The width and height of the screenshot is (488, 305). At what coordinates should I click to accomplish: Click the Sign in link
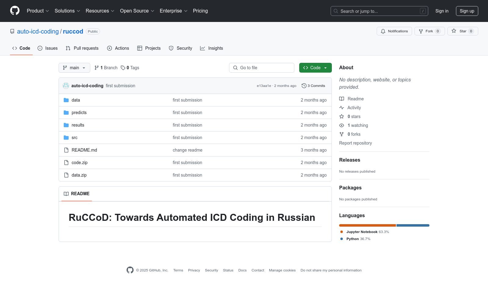[x=442, y=11]
